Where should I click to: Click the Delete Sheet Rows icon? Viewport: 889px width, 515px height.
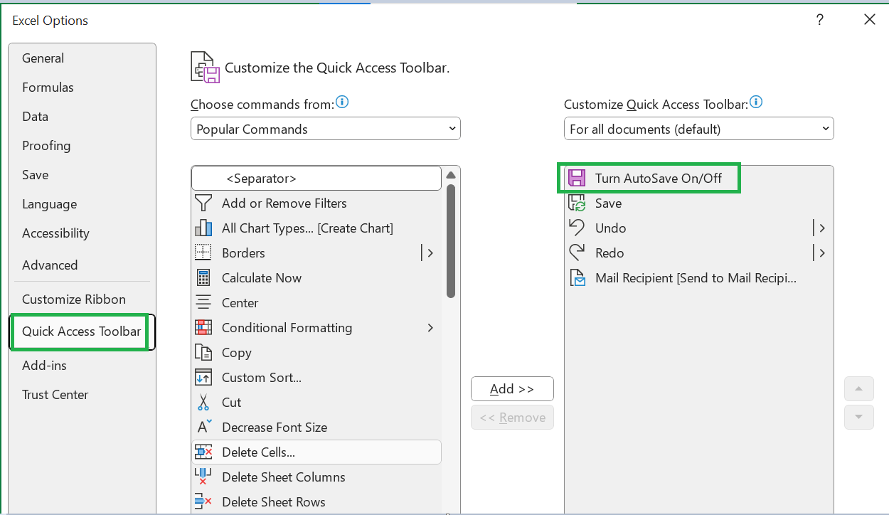pyautogui.click(x=203, y=502)
